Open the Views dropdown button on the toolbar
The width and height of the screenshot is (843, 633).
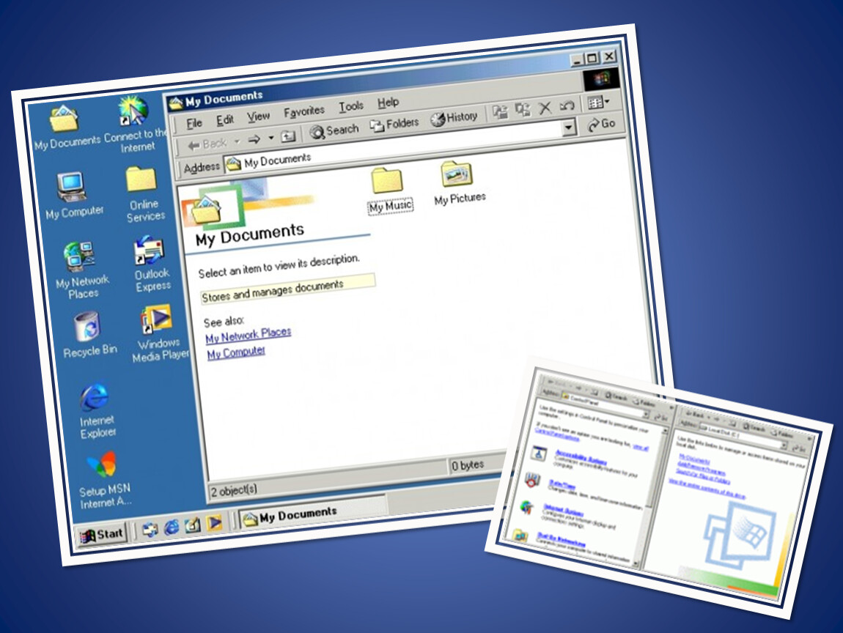[598, 102]
